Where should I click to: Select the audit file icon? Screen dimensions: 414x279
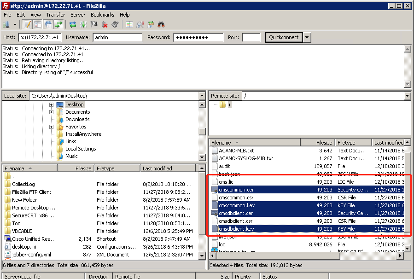(x=215, y=166)
